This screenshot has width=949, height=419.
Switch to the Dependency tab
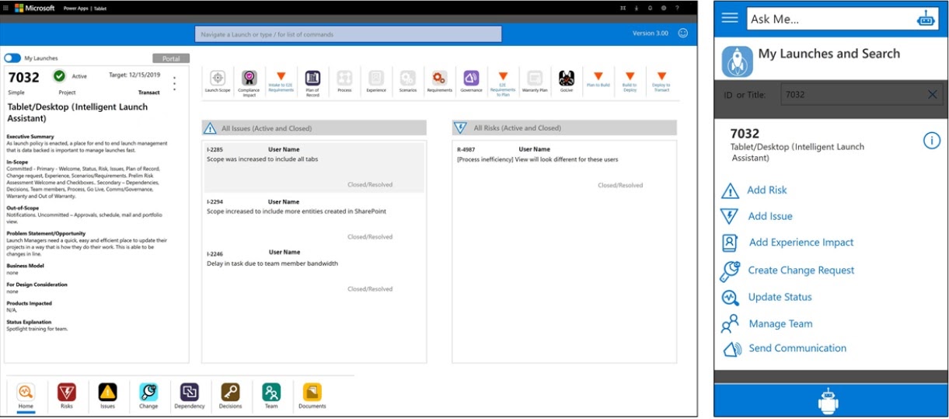click(x=190, y=393)
